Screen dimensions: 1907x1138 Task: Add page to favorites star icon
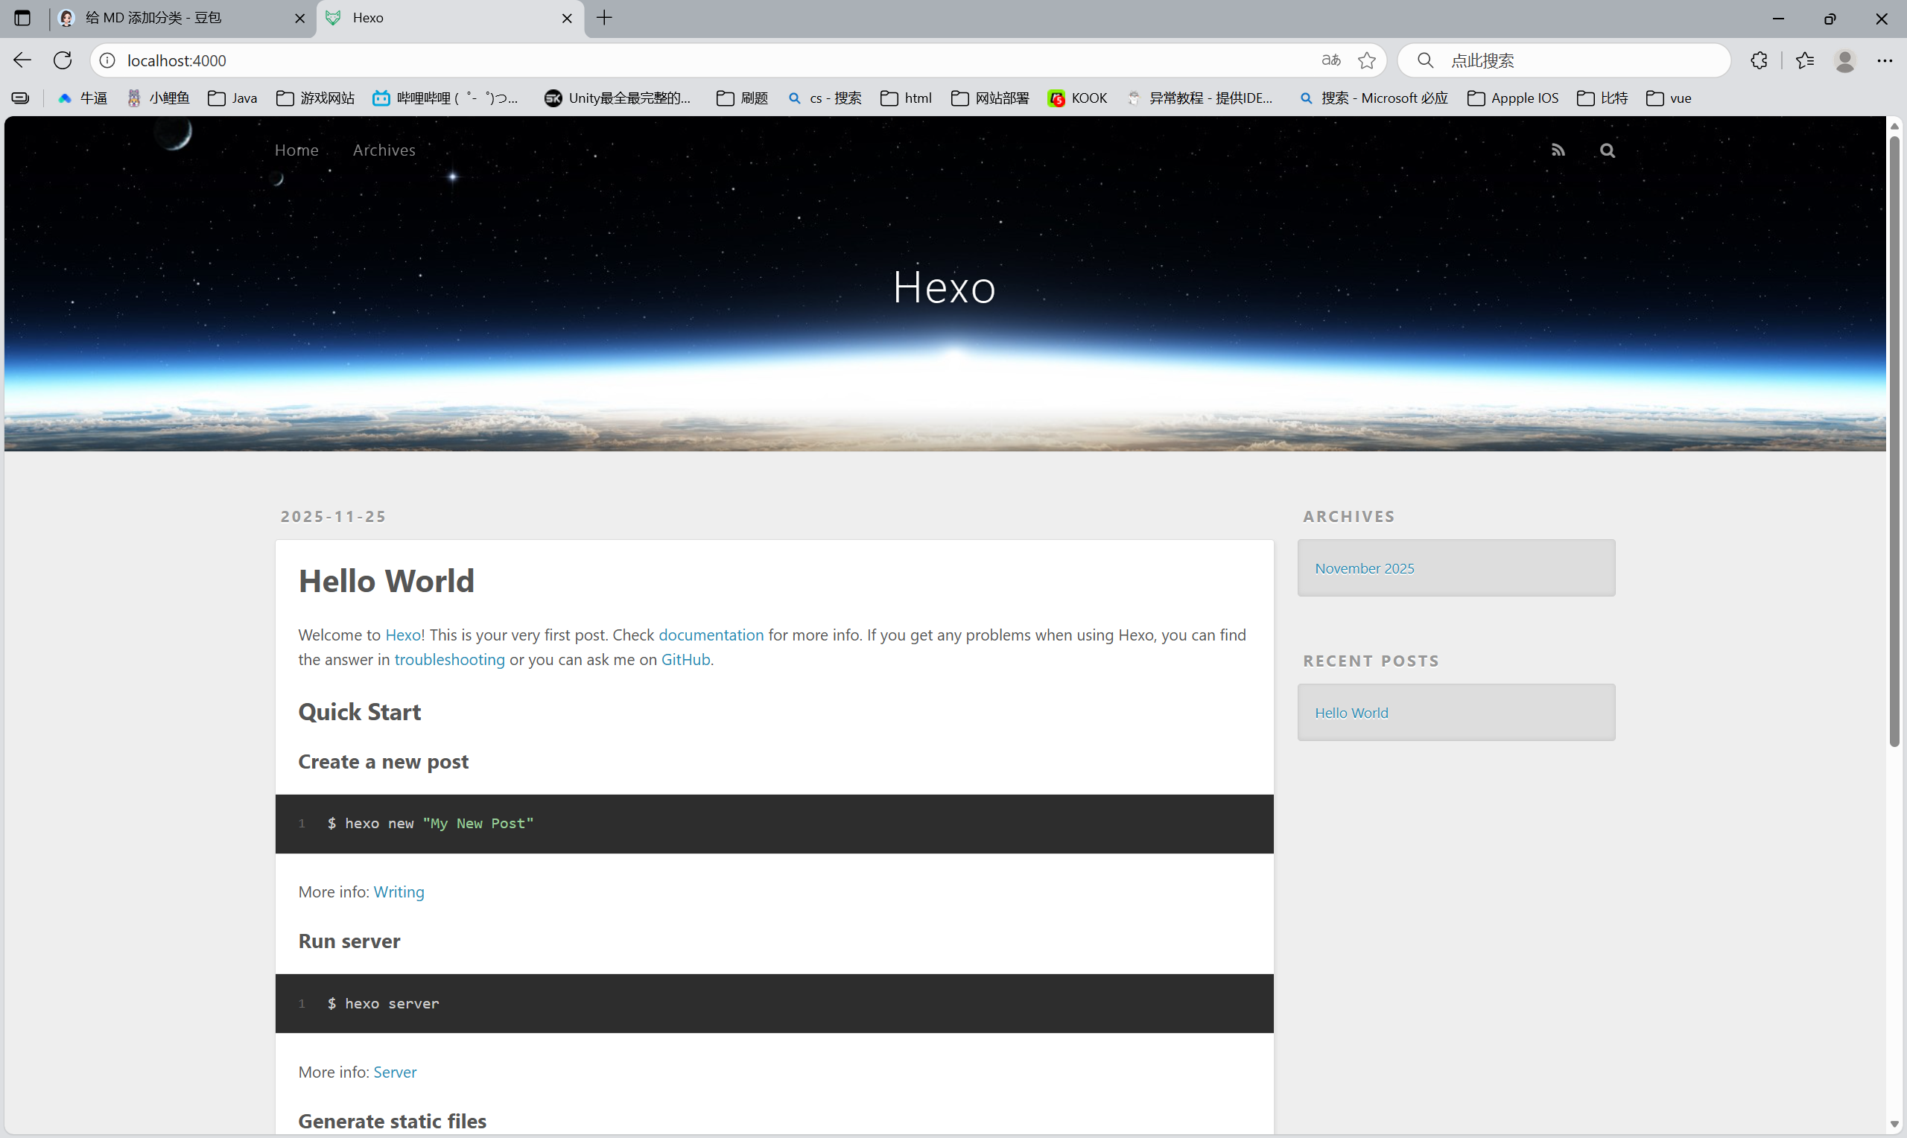click(x=1366, y=60)
